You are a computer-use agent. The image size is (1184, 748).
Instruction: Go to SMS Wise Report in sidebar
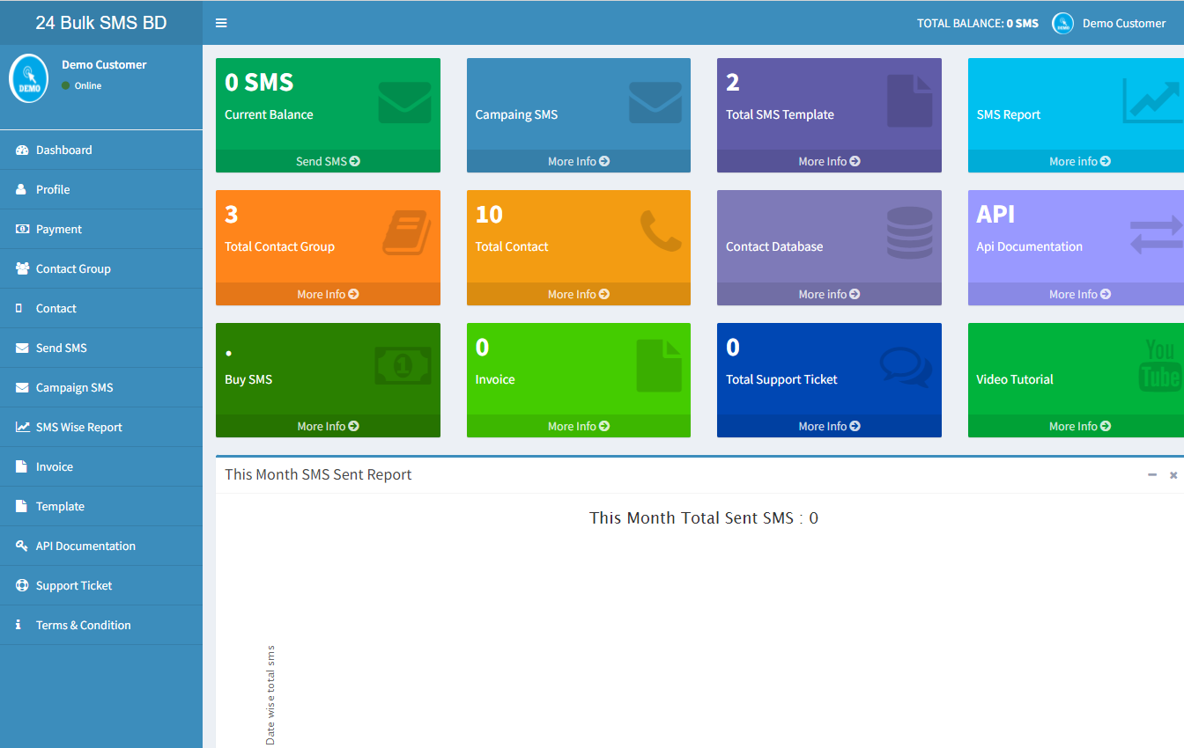(78, 428)
